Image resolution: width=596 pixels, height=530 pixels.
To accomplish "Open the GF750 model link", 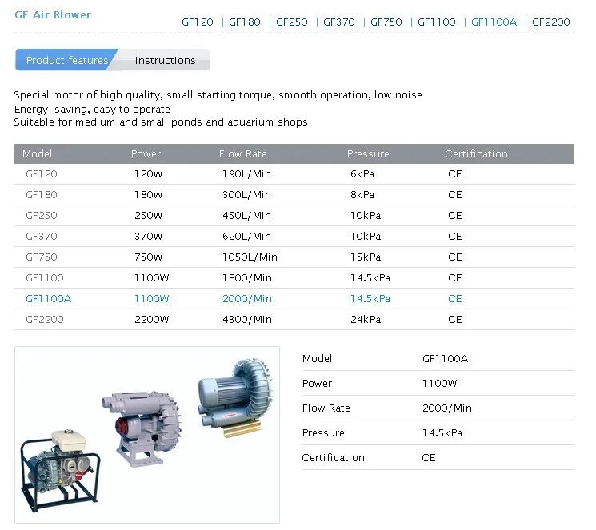I will (x=386, y=22).
